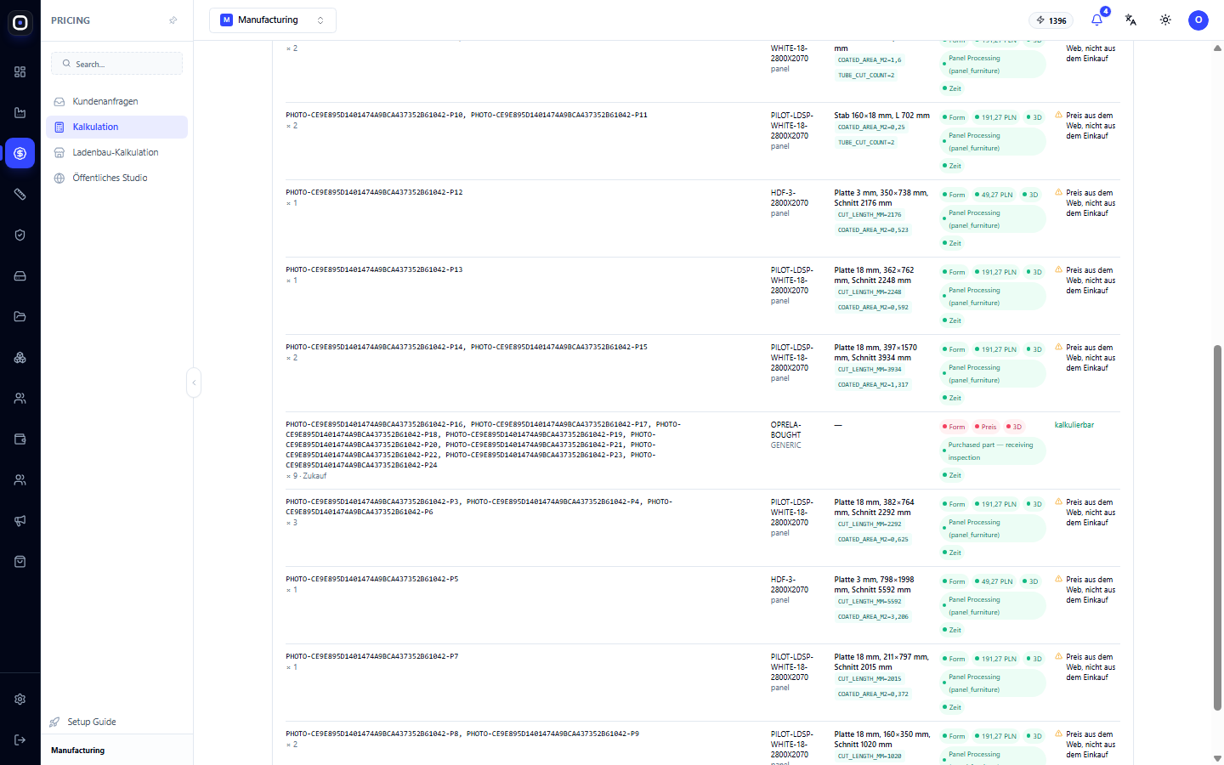Viewport: 1224px width, 765px height.
Task: Log out using the exit arrow icon
Action: pos(20,740)
